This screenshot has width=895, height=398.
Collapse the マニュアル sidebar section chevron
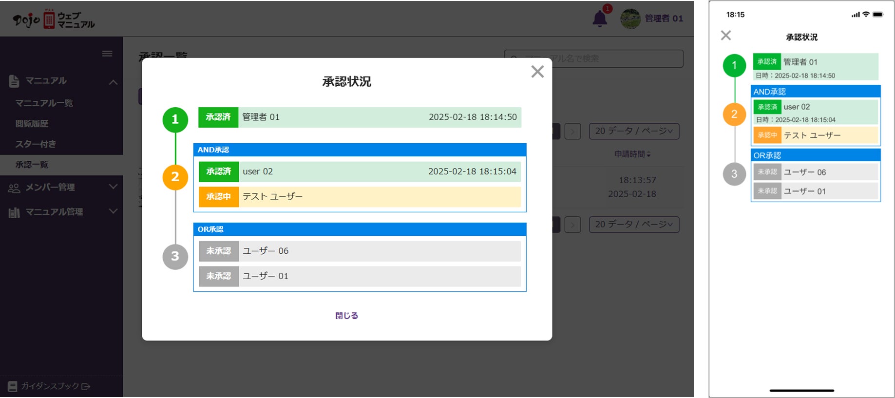point(113,82)
